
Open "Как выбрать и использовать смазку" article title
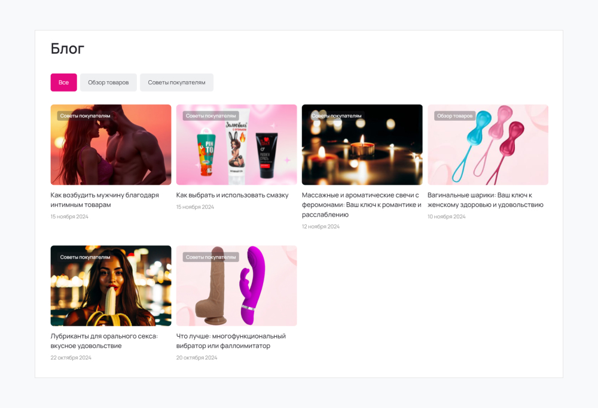[232, 195]
